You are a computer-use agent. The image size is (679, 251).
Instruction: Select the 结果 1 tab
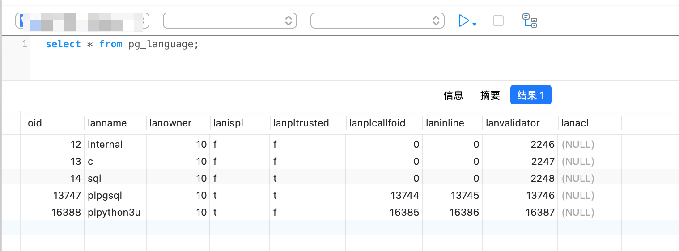click(530, 95)
